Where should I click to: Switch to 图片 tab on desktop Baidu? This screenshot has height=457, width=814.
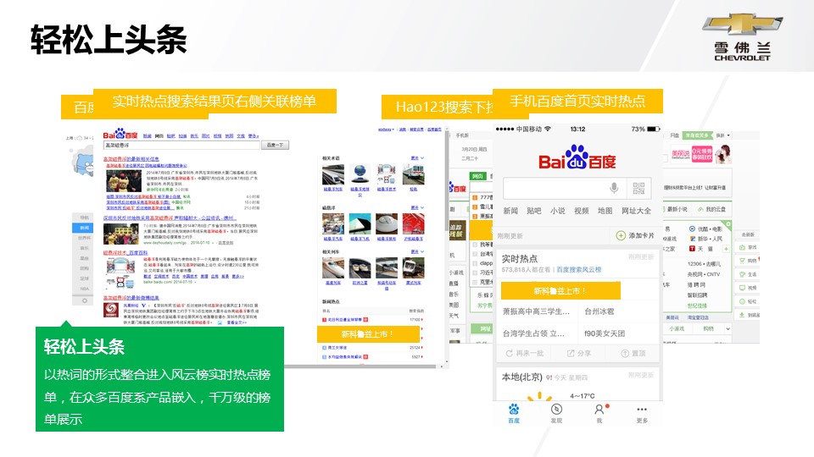pos(205,135)
